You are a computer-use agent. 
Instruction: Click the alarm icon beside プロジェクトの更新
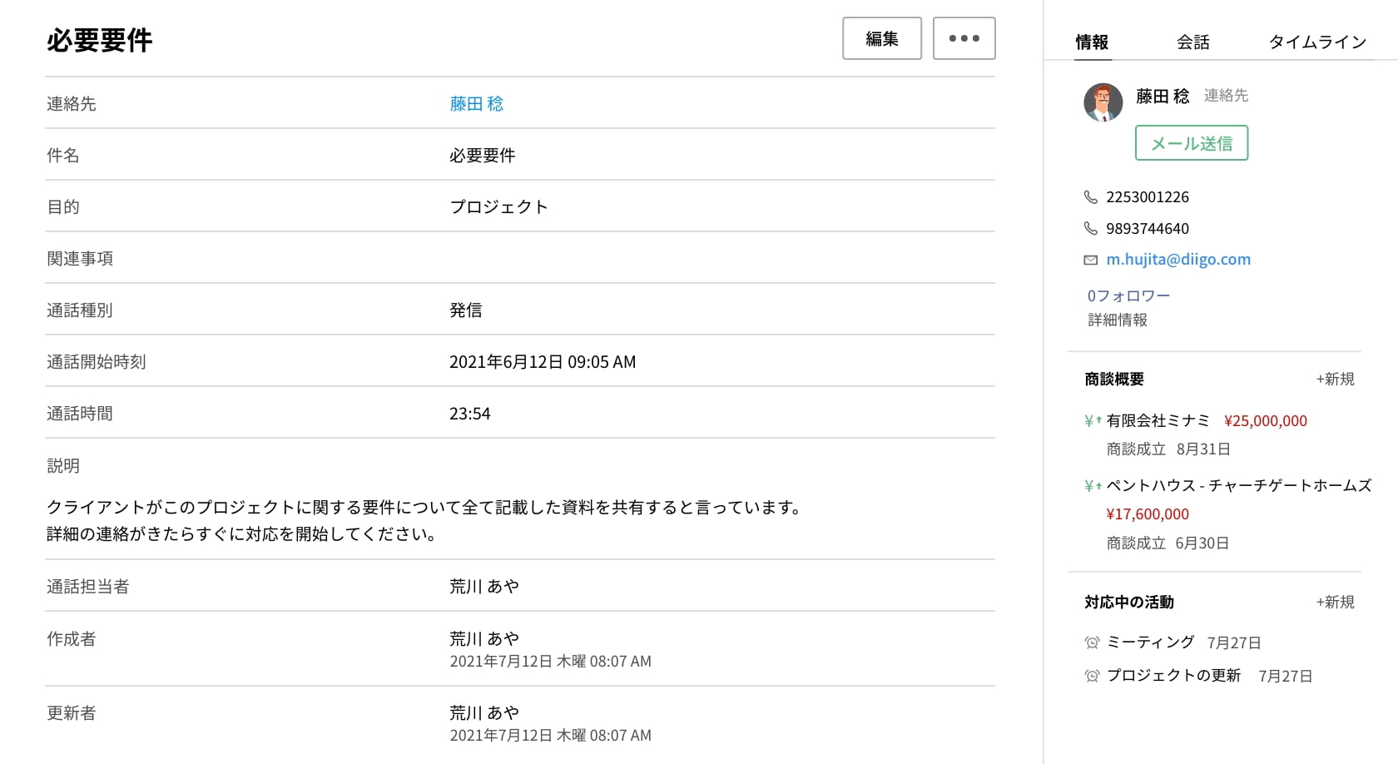pos(1092,676)
